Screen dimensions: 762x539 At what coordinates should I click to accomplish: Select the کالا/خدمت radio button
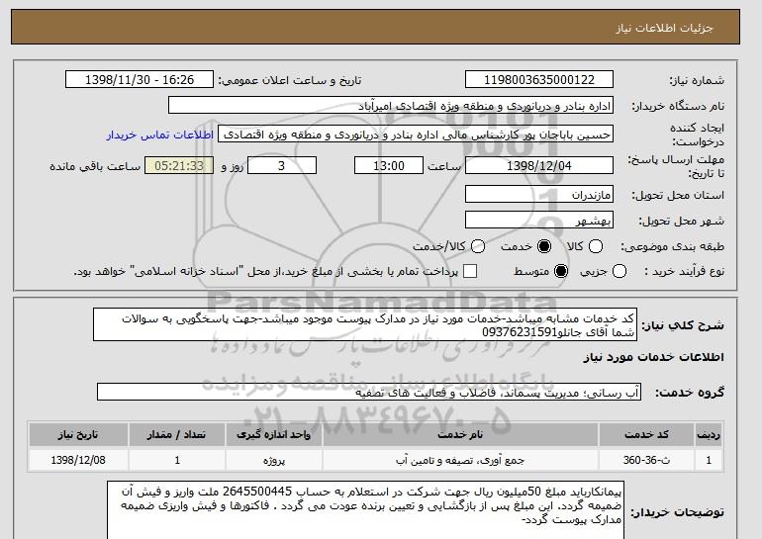pos(478,246)
